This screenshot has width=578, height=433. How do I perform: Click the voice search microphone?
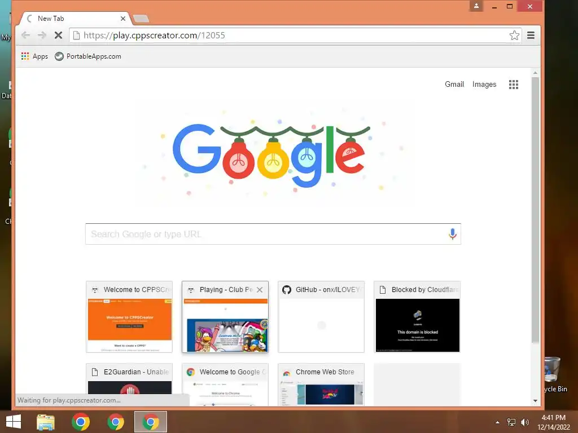(x=452, y=234)
